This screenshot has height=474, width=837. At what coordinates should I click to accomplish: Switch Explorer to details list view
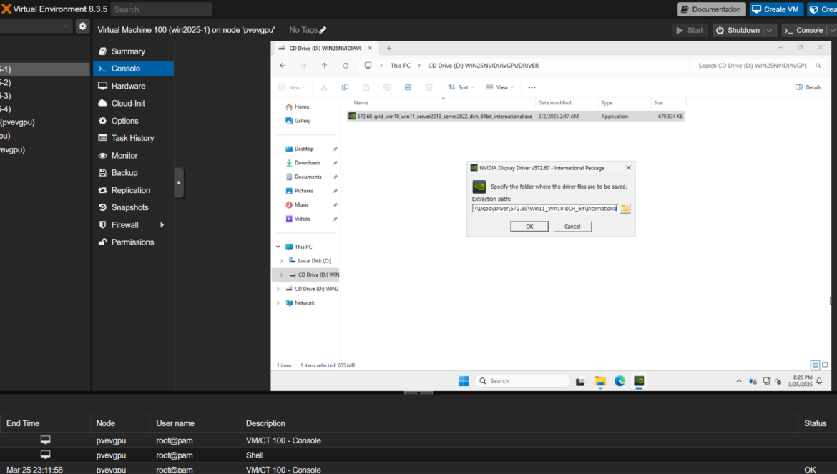coord(815,365)
